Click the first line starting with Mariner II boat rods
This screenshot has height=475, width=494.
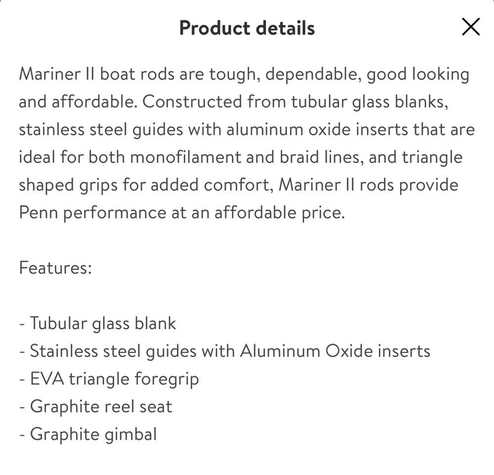click(x=244, y=75)
